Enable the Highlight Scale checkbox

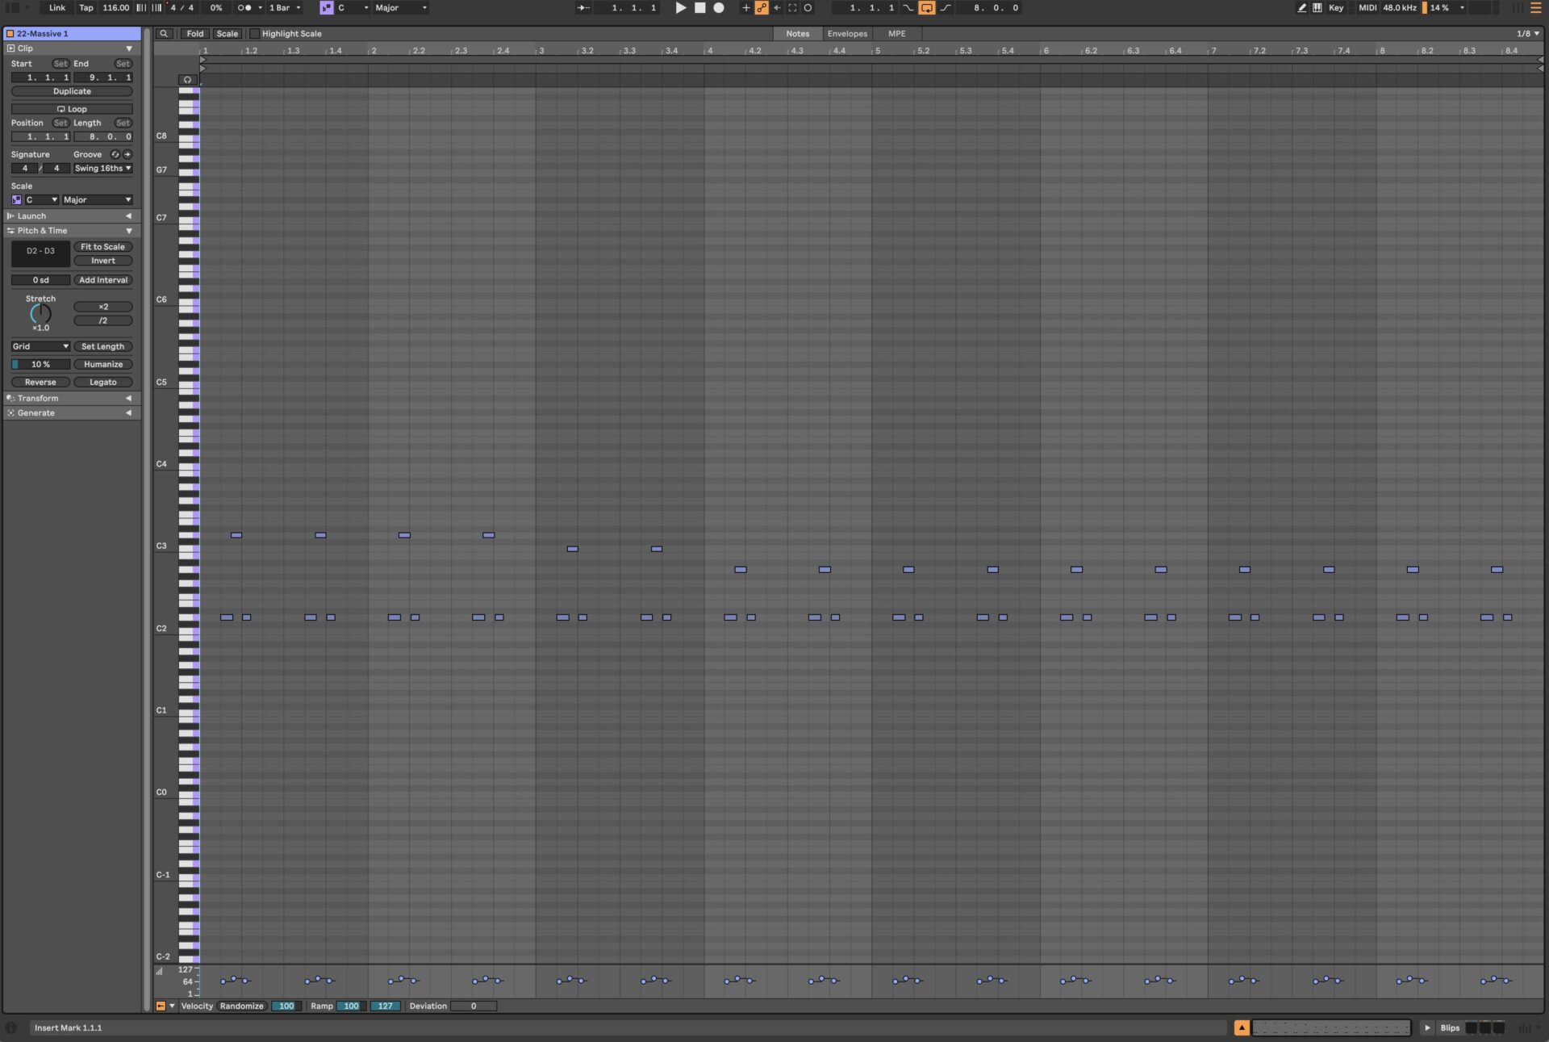coord(255,34)
